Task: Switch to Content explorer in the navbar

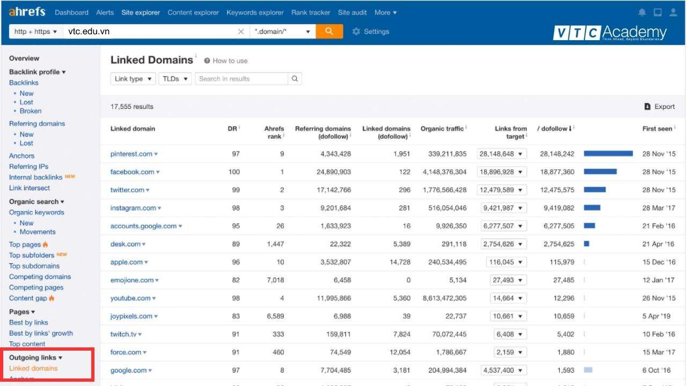Action: point(193,12)
